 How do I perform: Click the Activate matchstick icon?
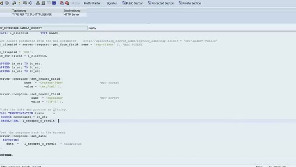(x=19, y=3)
